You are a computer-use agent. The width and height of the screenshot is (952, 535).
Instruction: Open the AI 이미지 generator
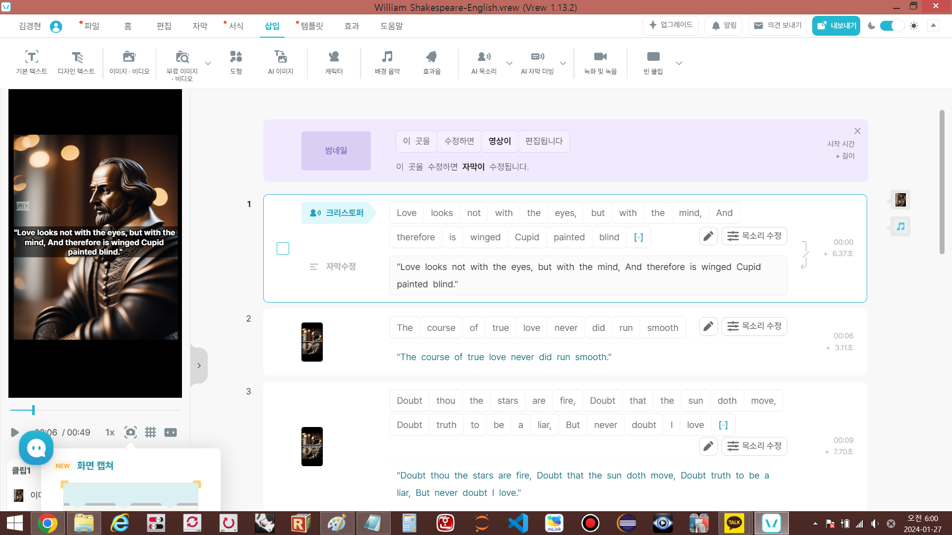click(281, 62)
